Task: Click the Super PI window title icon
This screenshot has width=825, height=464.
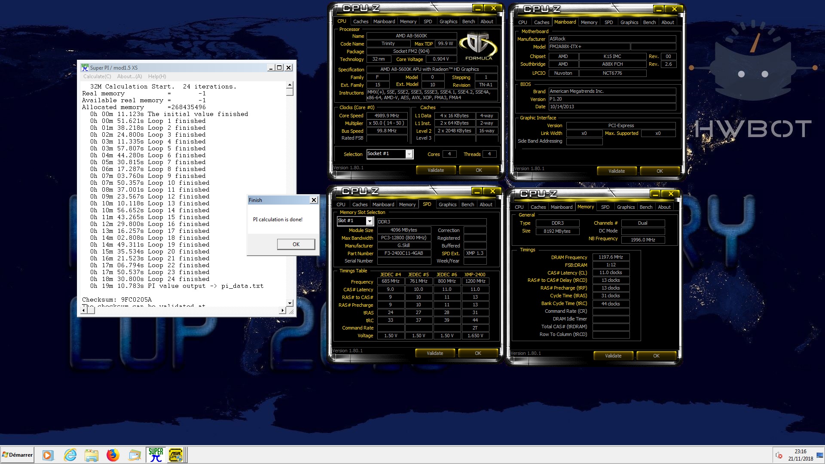Action: [x=85, y=67]
